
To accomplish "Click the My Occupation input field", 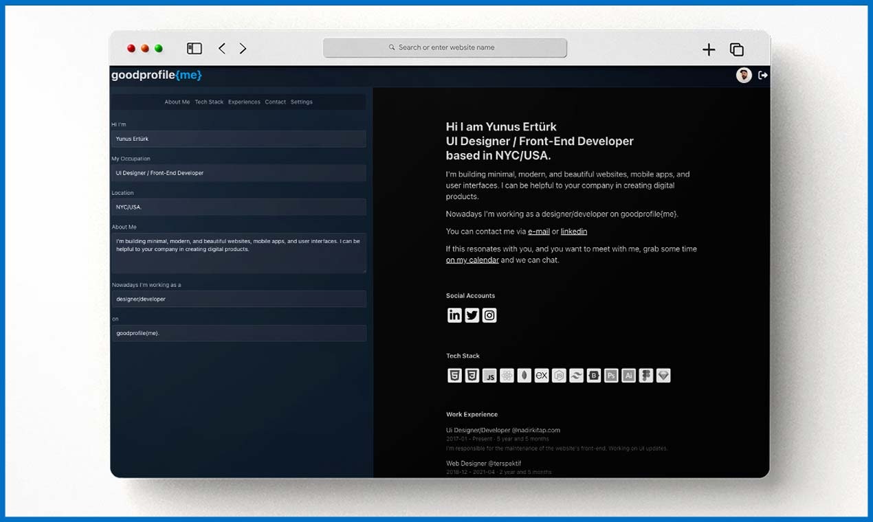I will coord(239,173).
